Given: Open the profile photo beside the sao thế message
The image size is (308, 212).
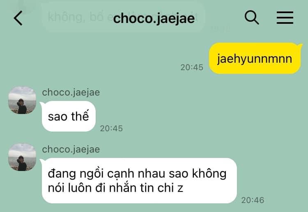Looking at the screenshot, I should pos(22,100).
